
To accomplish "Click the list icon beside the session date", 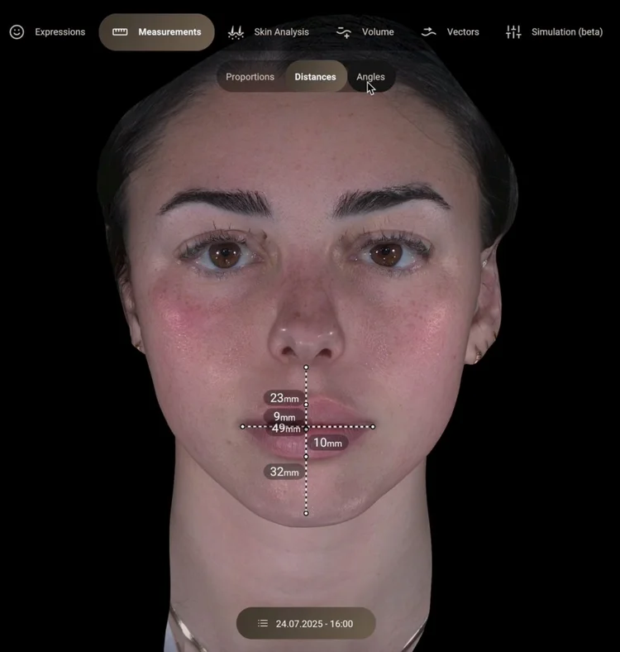I will coord(263,623).
